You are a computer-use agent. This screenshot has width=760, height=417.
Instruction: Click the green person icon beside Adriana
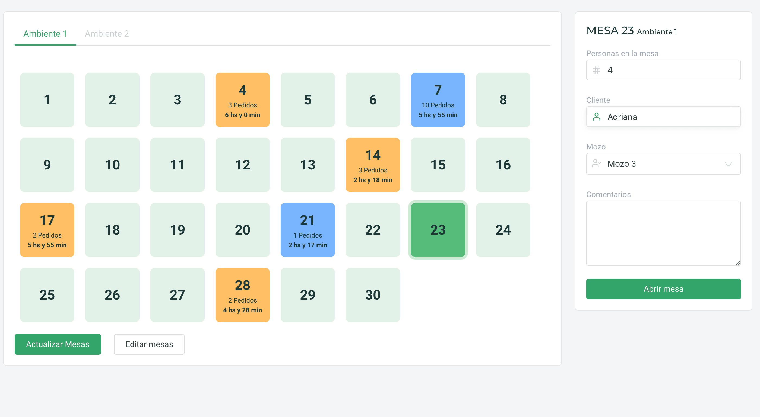pos(597,117)
